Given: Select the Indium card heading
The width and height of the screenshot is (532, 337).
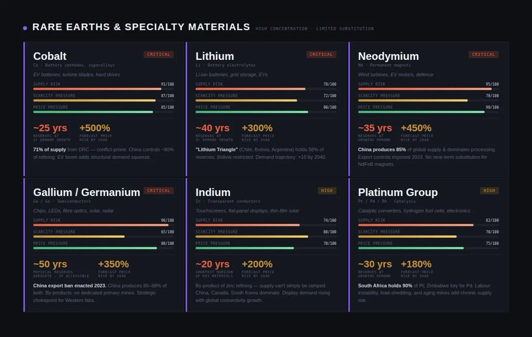Looking at the screenshot, I should point(213,192).
